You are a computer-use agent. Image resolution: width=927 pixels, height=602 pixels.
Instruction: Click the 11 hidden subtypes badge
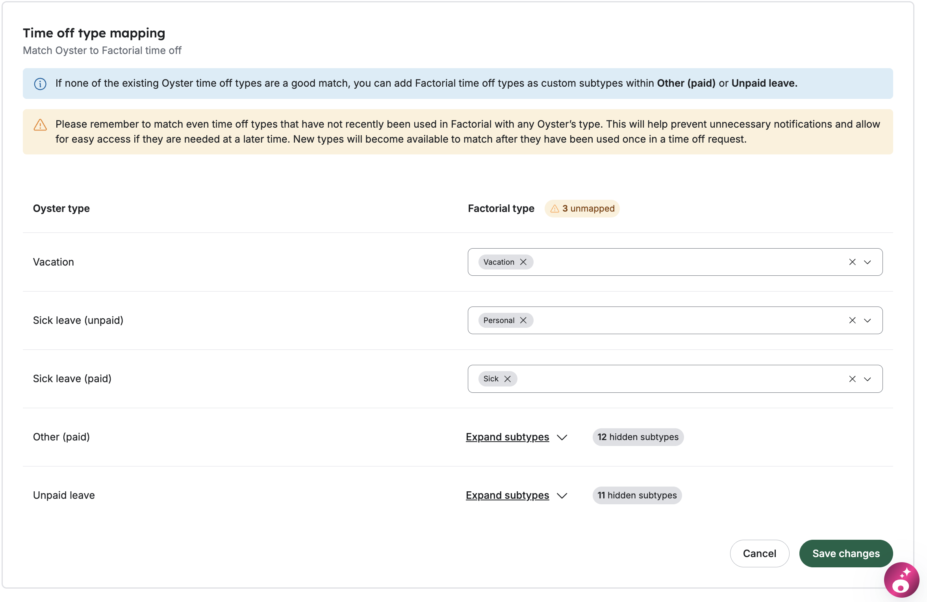tap(637, 495)
